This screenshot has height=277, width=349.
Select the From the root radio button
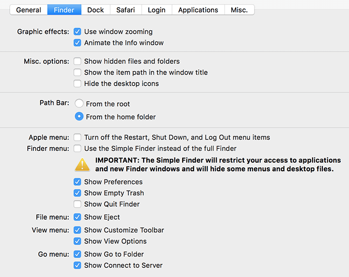point(79,104)
